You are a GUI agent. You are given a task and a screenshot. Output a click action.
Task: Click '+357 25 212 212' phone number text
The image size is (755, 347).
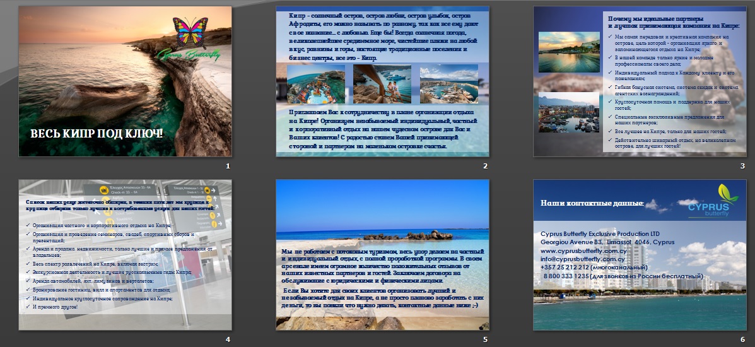click(565, 267)
